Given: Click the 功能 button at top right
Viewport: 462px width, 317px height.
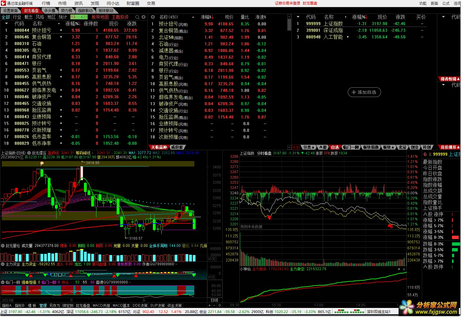Looking at the screenshot, I should (x=423, y=3).
